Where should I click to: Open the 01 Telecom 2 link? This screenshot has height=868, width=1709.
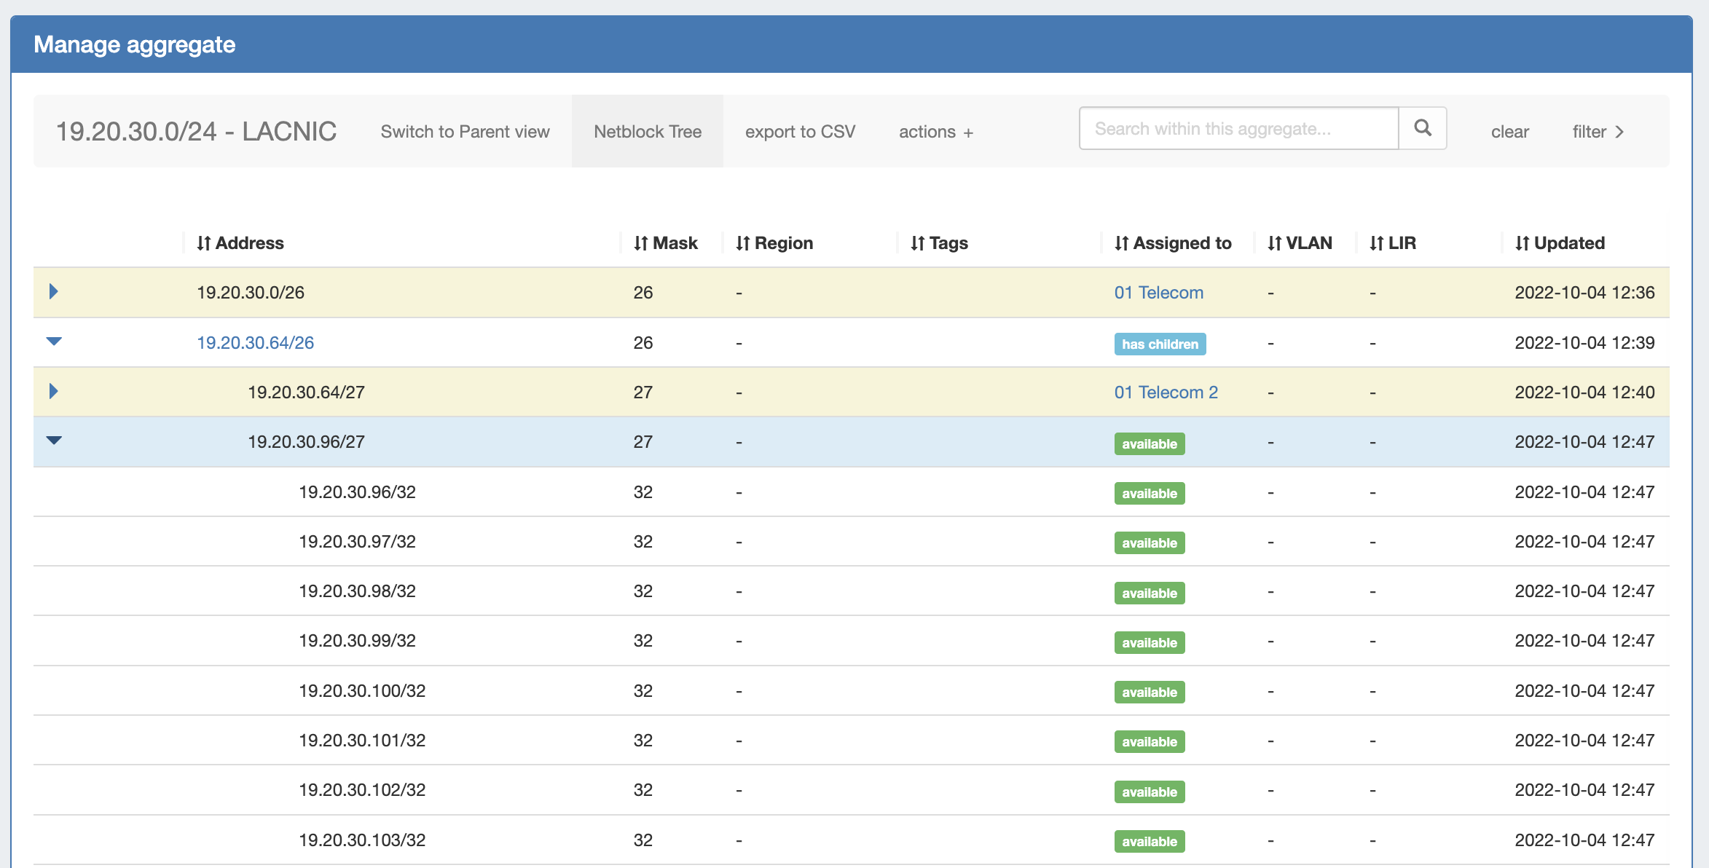click(1166, 392)
